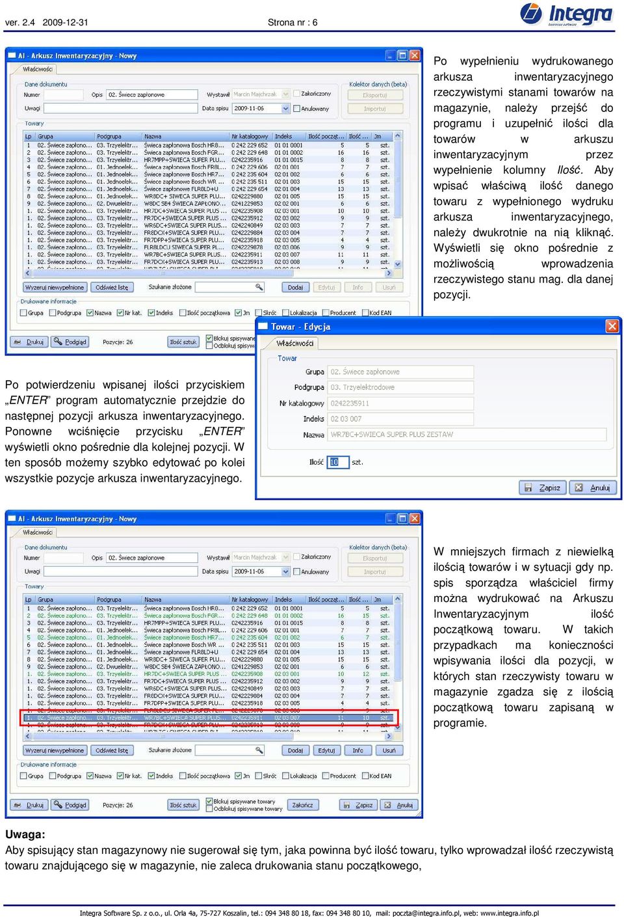Click Wyzeruj niewypełnione in upper window
This screenshot has height=917, width=624.
tap(55, 287)
